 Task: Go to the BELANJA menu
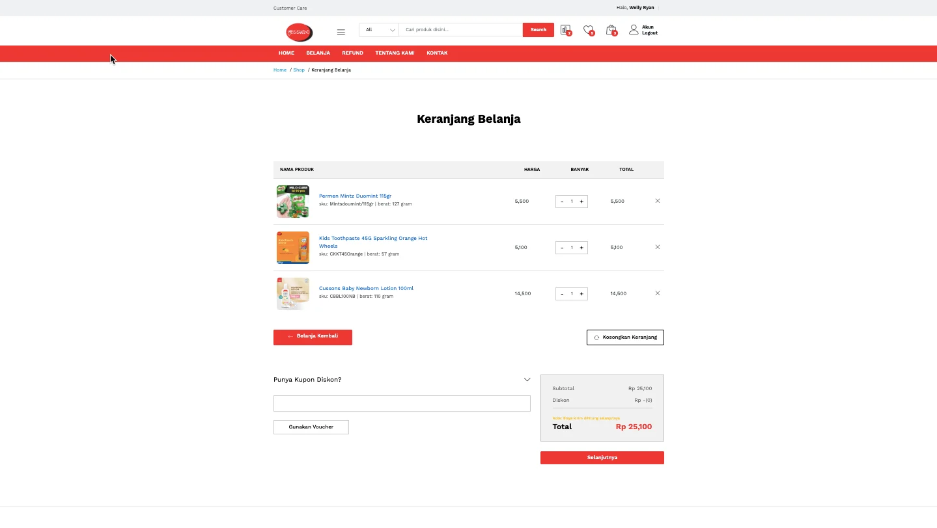point(318,53)
